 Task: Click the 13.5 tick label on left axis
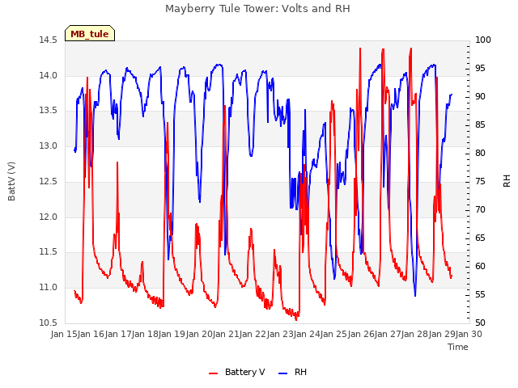pyautogui.click(x=48, y=110)
